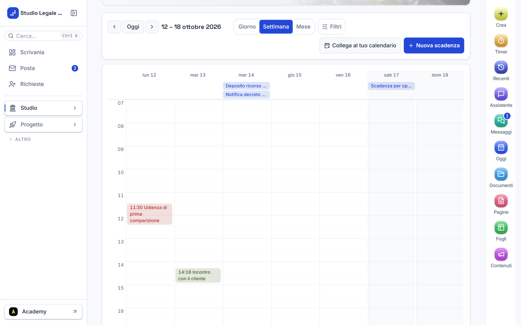Create a Nuova scadenza
Viewport: 521px width, 325px height.
pos(434,45)
